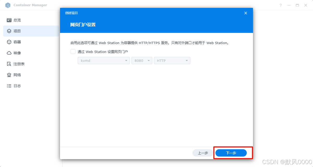This screenshot has height=167, width=313.
Task: Click the 上一步 back button
Action: click(x=203, y=153)
